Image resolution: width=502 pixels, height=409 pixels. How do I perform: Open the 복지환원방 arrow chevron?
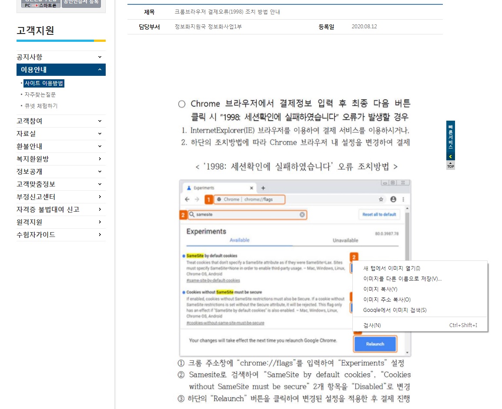tap(100, 159)
